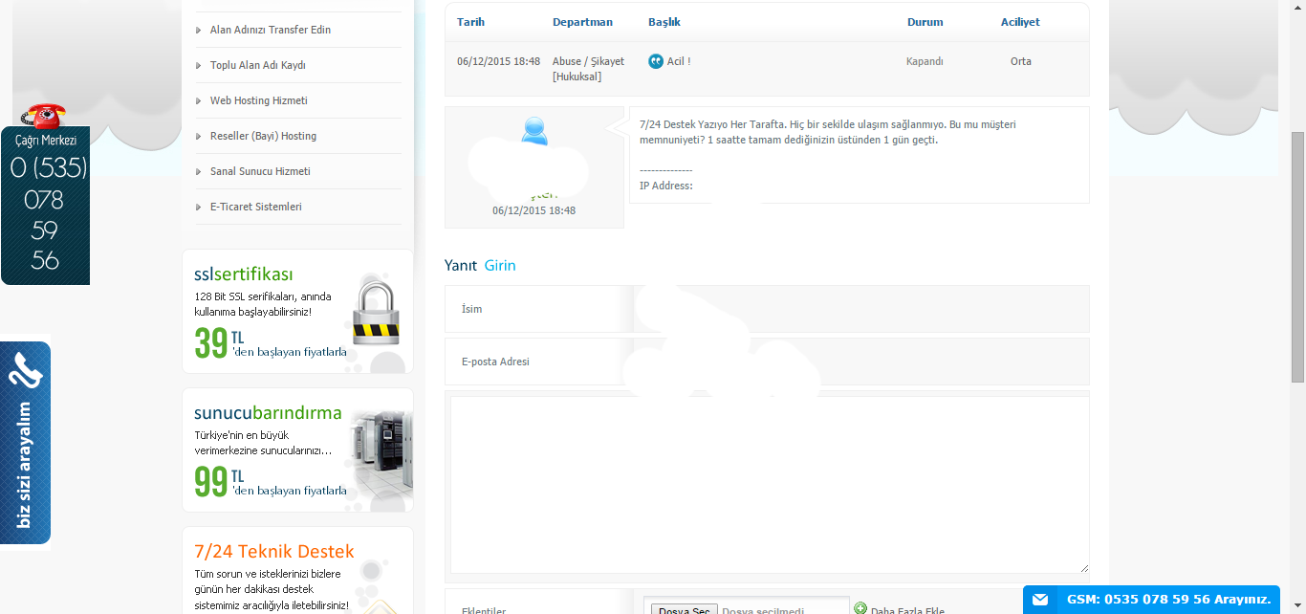Click the 'Abuse / Şikayet [Hukuksal]' department cell

[x=588, y=69]
